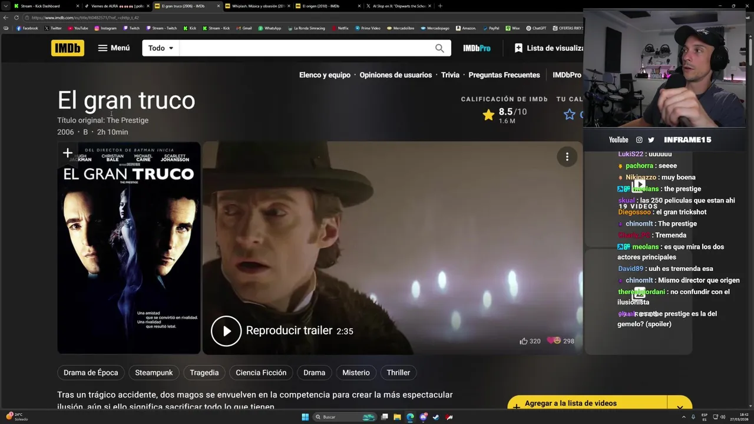Viewport: 754px width, 424px height.
Task: Open a new browser tab
Action: point(440,6)
